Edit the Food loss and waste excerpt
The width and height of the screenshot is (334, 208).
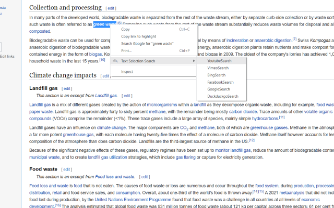145,177
